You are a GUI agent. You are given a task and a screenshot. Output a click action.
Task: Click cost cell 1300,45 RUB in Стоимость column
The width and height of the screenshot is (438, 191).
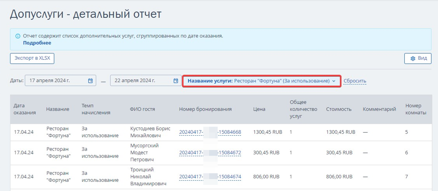tap(341, 132)
